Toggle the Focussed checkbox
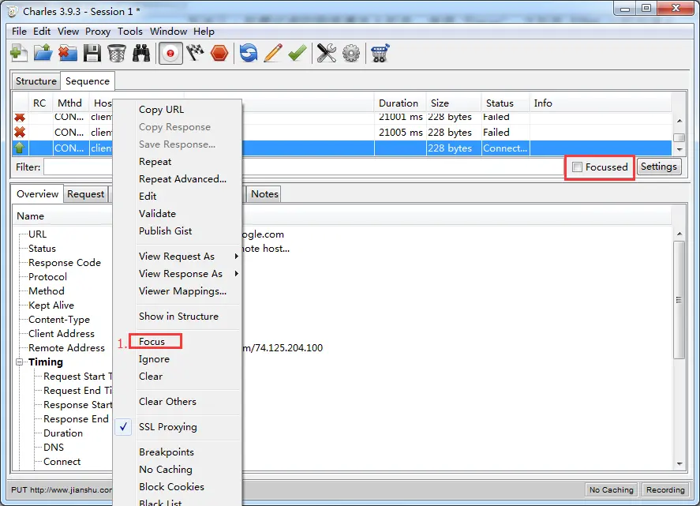This screenshot has width=700, height=506. coord(577,167)
